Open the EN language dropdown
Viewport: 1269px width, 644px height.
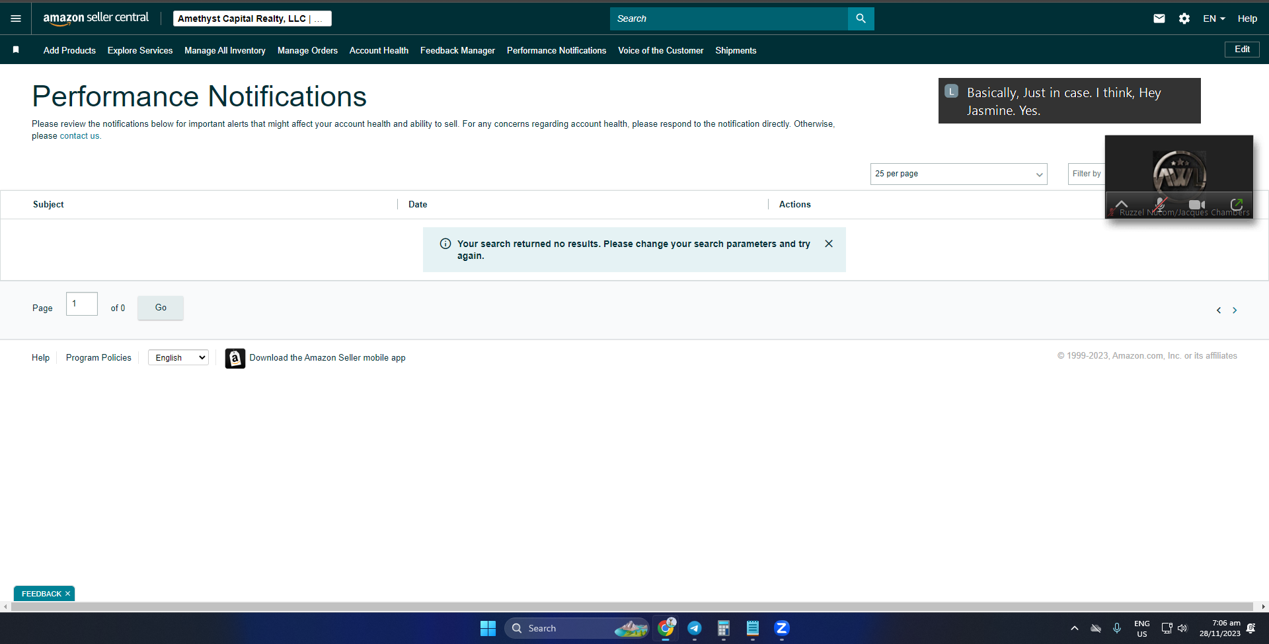tap(1214, 18)
